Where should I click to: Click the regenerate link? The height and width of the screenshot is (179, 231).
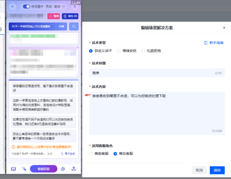click(68, 154)
